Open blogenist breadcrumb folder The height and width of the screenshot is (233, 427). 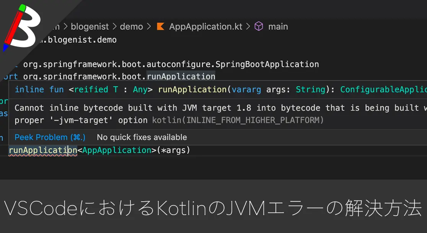pyautogui.click(x=90, y=27)
